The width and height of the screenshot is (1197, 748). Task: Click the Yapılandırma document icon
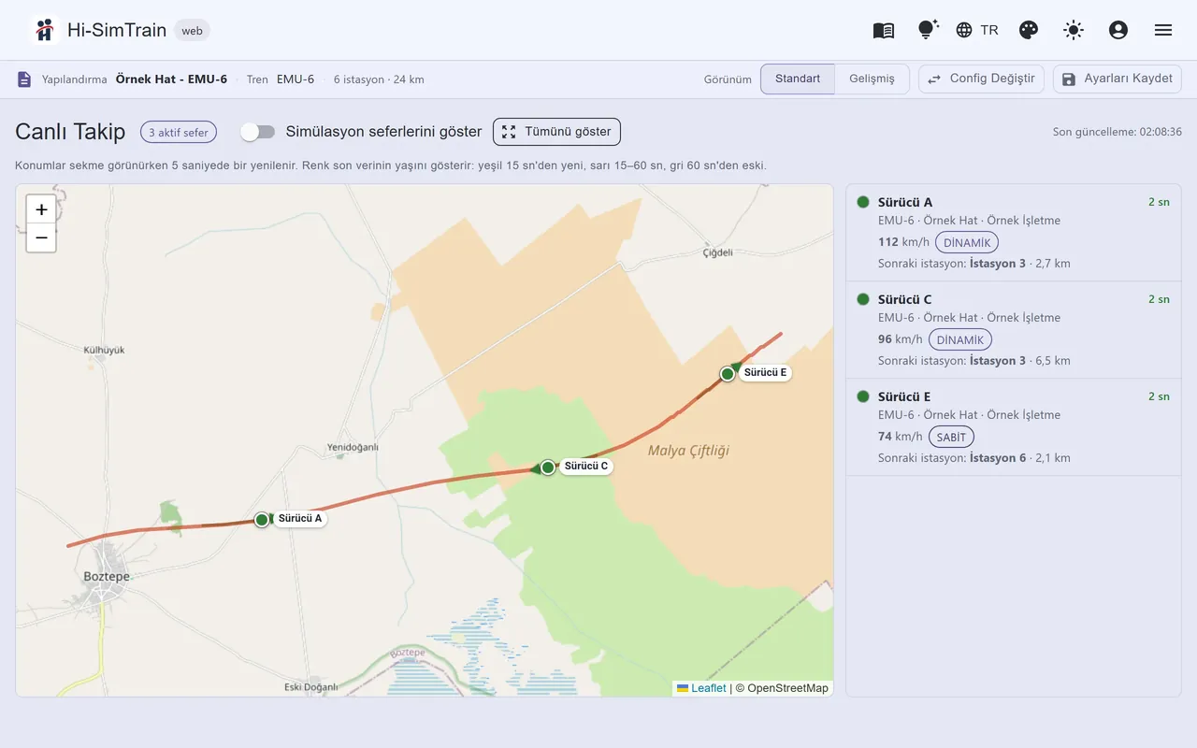point(24,79)
